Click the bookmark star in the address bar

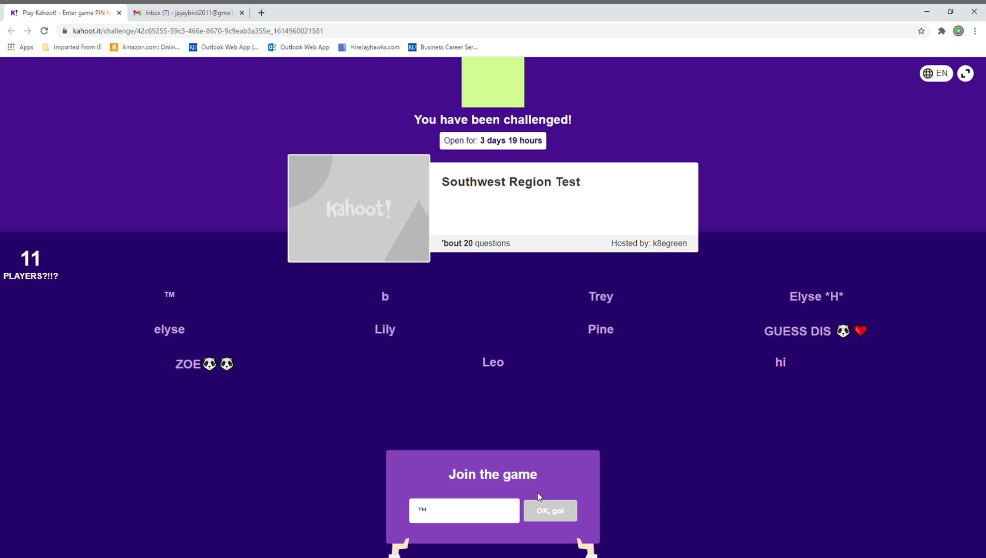pos(921,31)
